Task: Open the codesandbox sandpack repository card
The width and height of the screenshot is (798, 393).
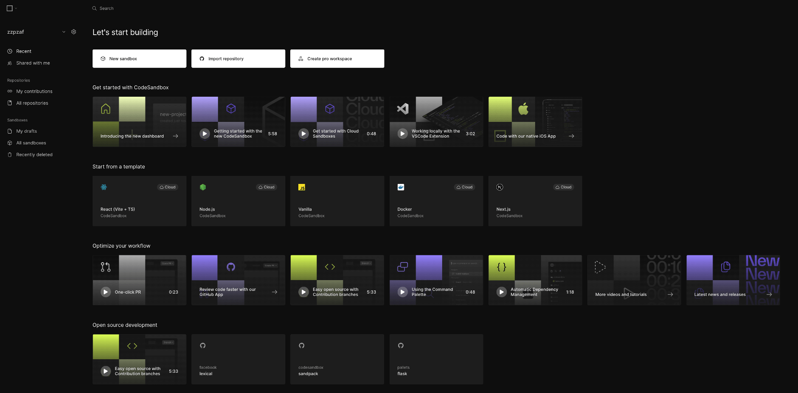Action: click(x=337, y=359)
